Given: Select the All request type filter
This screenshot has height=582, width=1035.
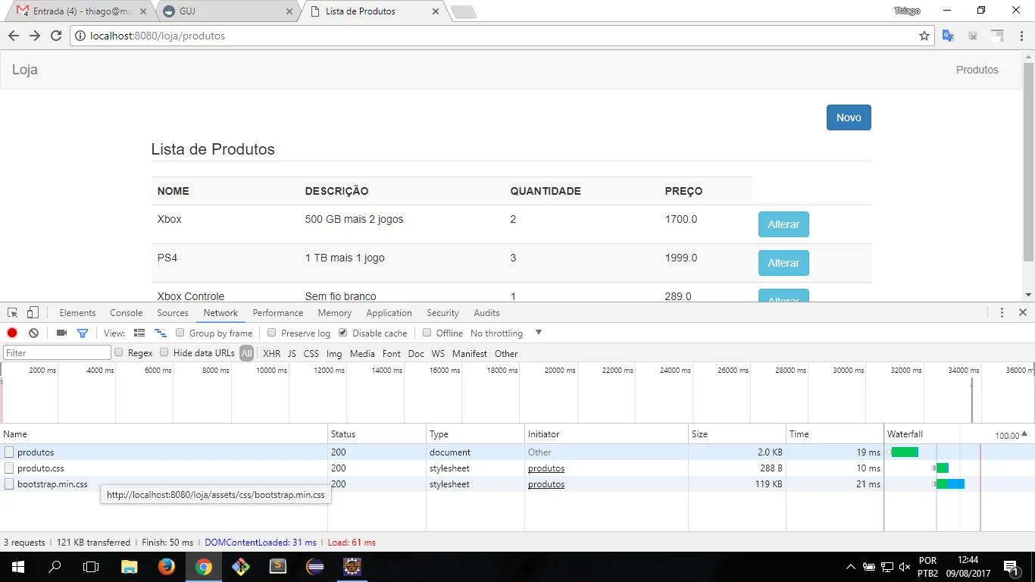Looking at the screenshot, I should click(x=247, y=354).
